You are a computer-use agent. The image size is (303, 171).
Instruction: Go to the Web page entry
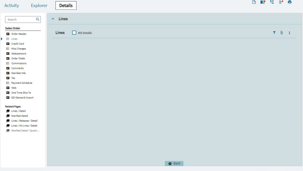tap(14, 88)
